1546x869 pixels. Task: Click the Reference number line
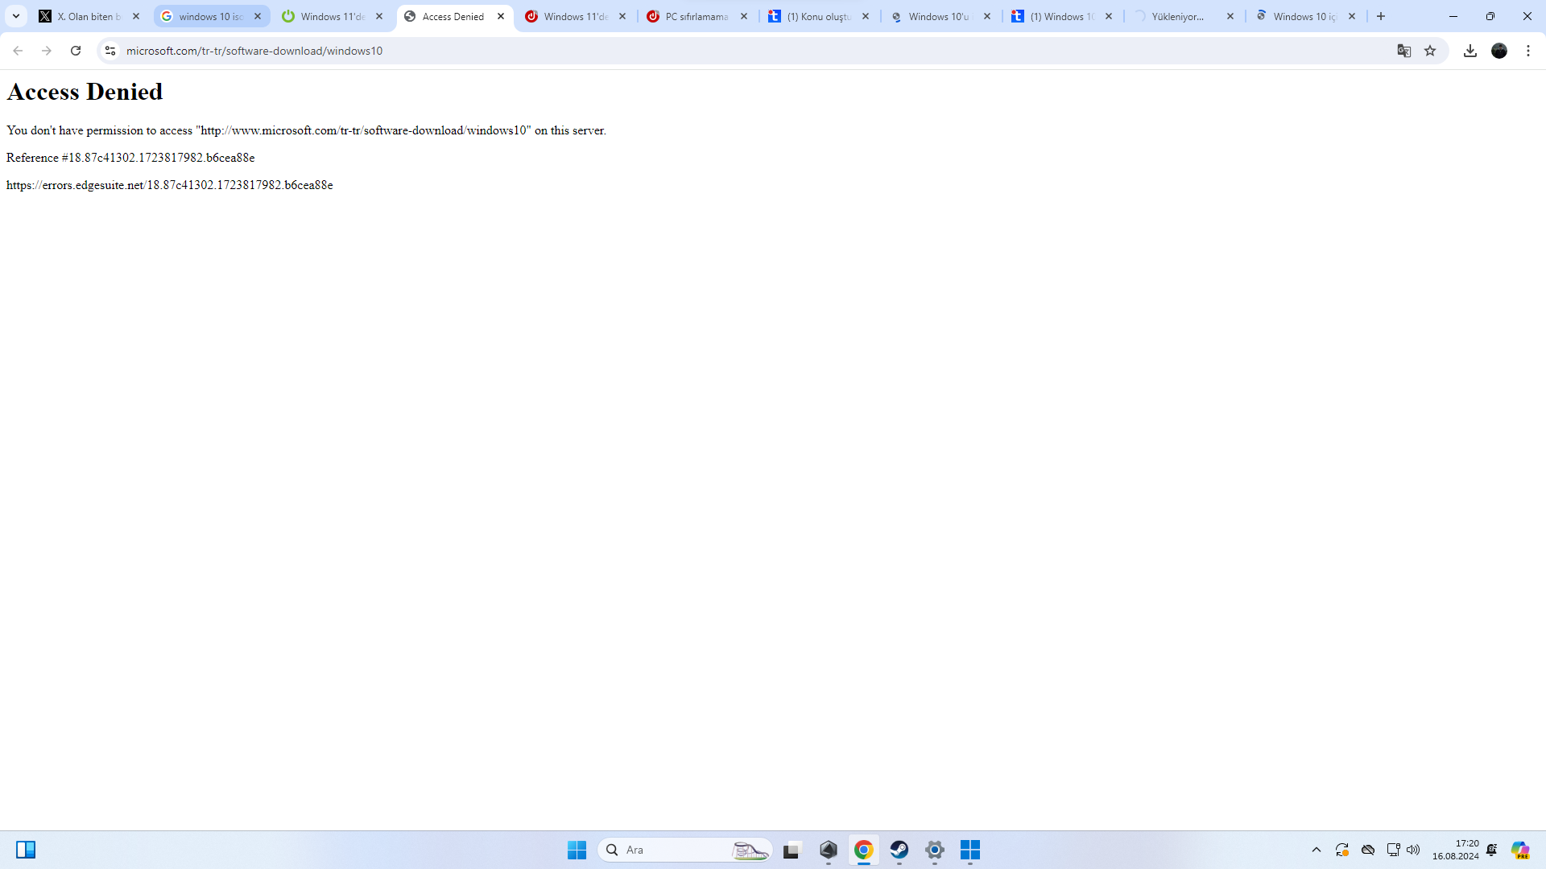click(130, 158)
